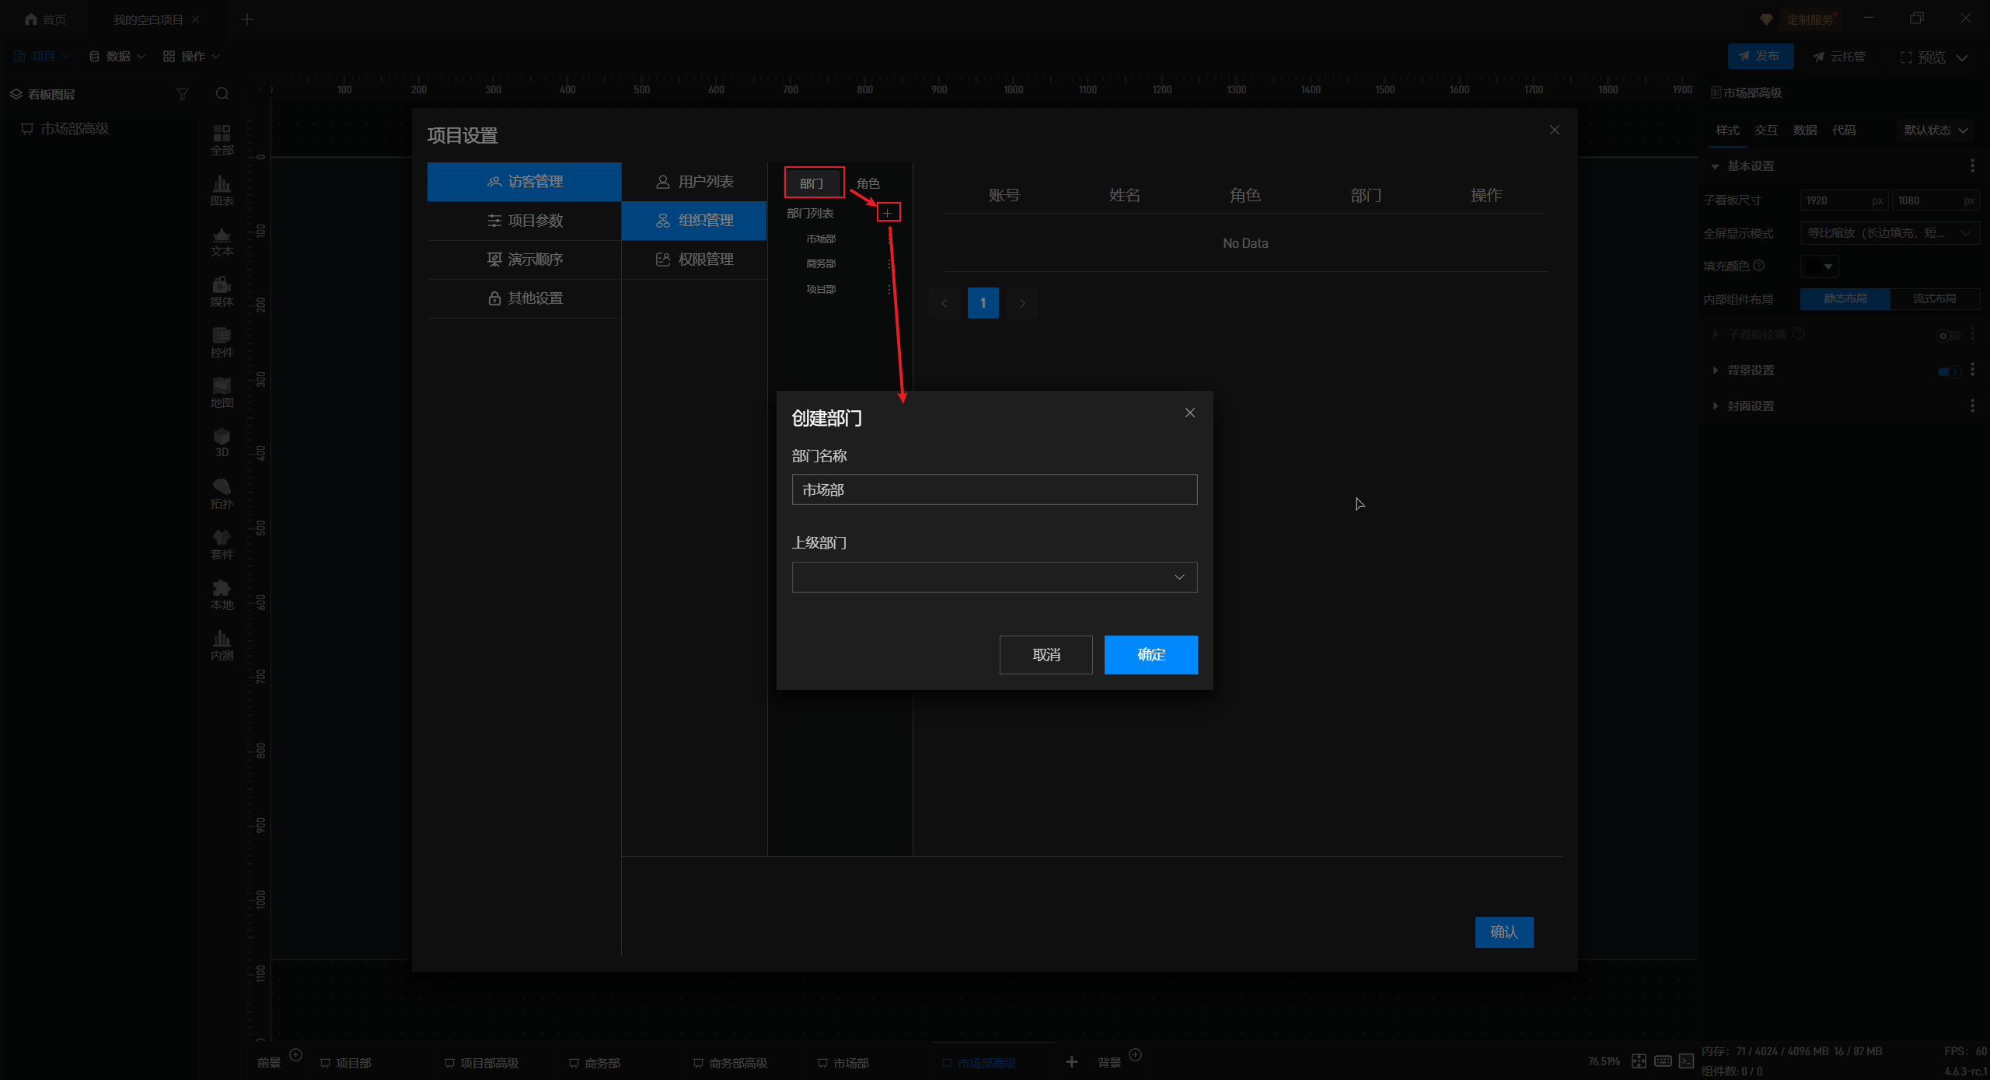Click the filter icon in 看板图层 panel
The height and width of the screenshot is (1080, 1990).
[x=183, y=94]
